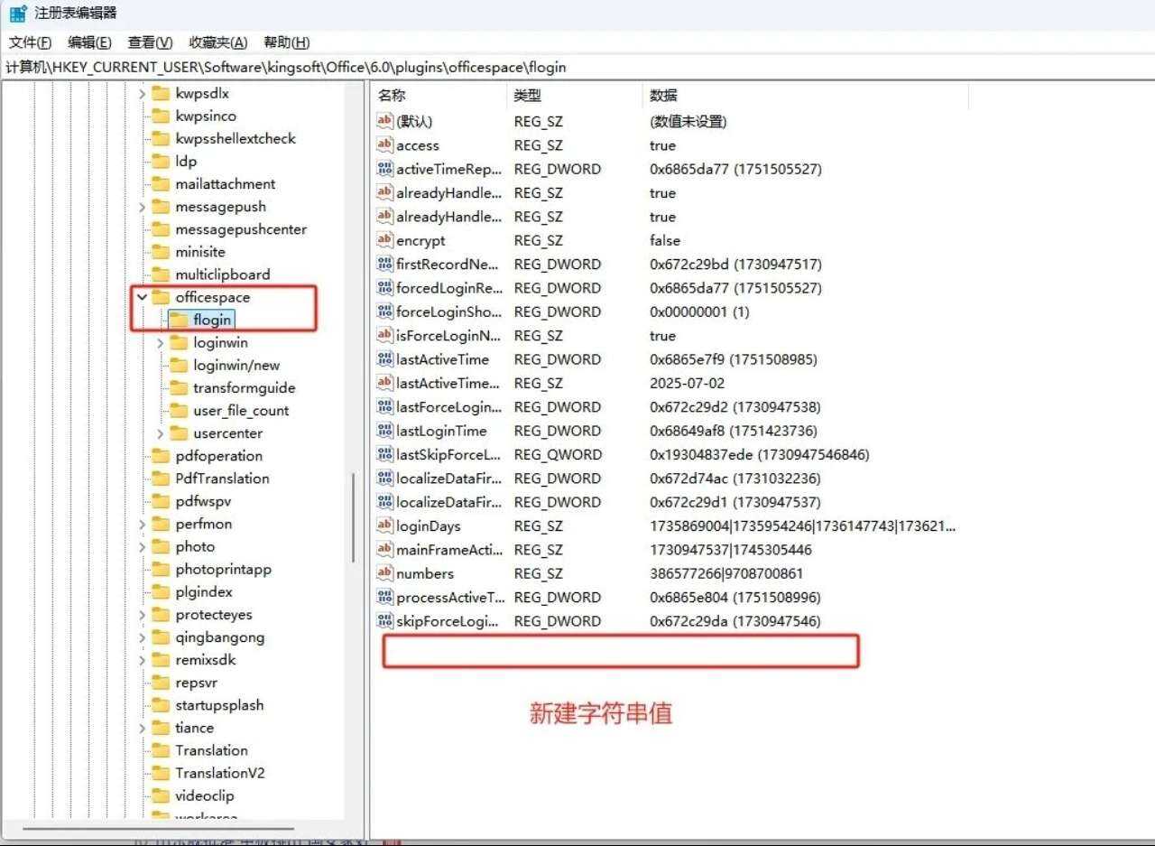
Task: Click the folder icon of the flogin key
Action: 179,320
